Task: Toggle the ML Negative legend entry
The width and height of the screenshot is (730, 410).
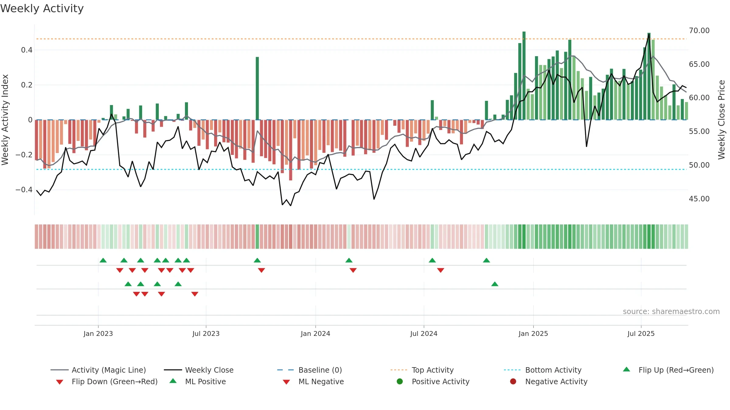Action: click(x=313, y=381)
